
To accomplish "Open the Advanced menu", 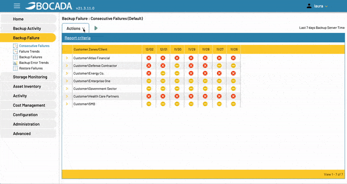I will coord(28,134).
